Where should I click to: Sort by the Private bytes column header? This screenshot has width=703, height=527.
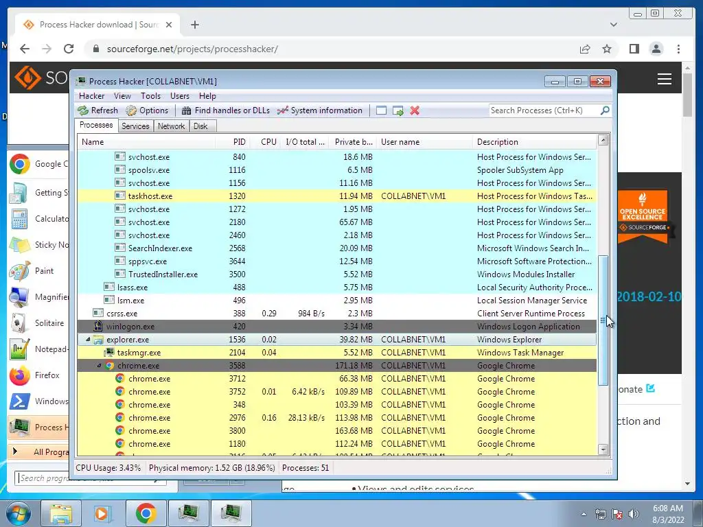click(x=352, y=142)
